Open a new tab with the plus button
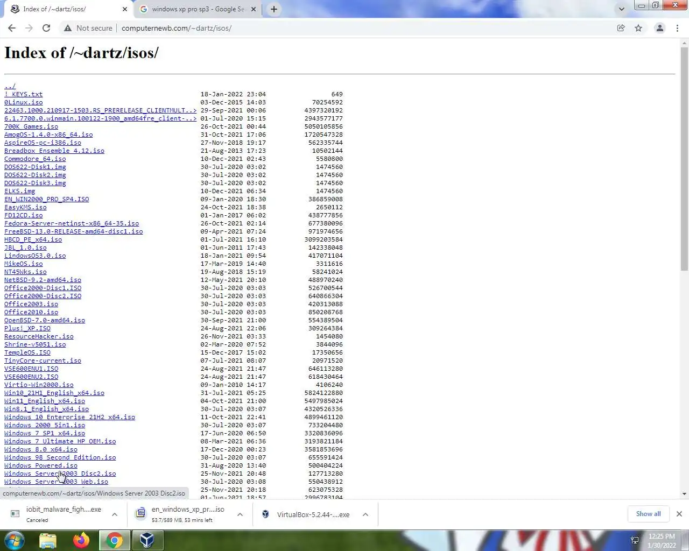689x551 pixels. (x=274, y=9)
